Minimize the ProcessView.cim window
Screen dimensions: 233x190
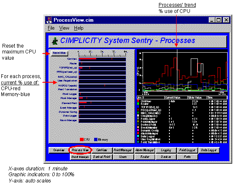coord(211,20)
